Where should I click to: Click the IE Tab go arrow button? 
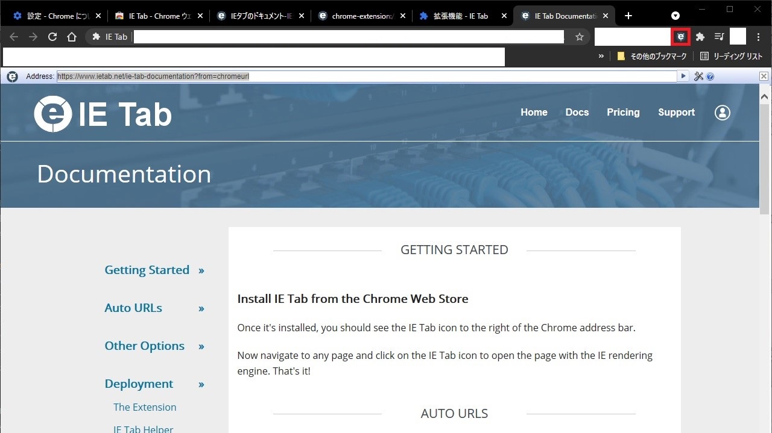[x=683, y=76]
